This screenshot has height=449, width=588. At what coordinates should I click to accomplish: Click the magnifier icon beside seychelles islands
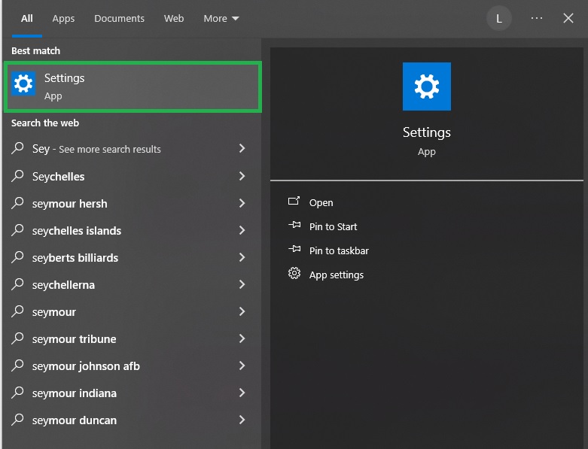point(17,230)
